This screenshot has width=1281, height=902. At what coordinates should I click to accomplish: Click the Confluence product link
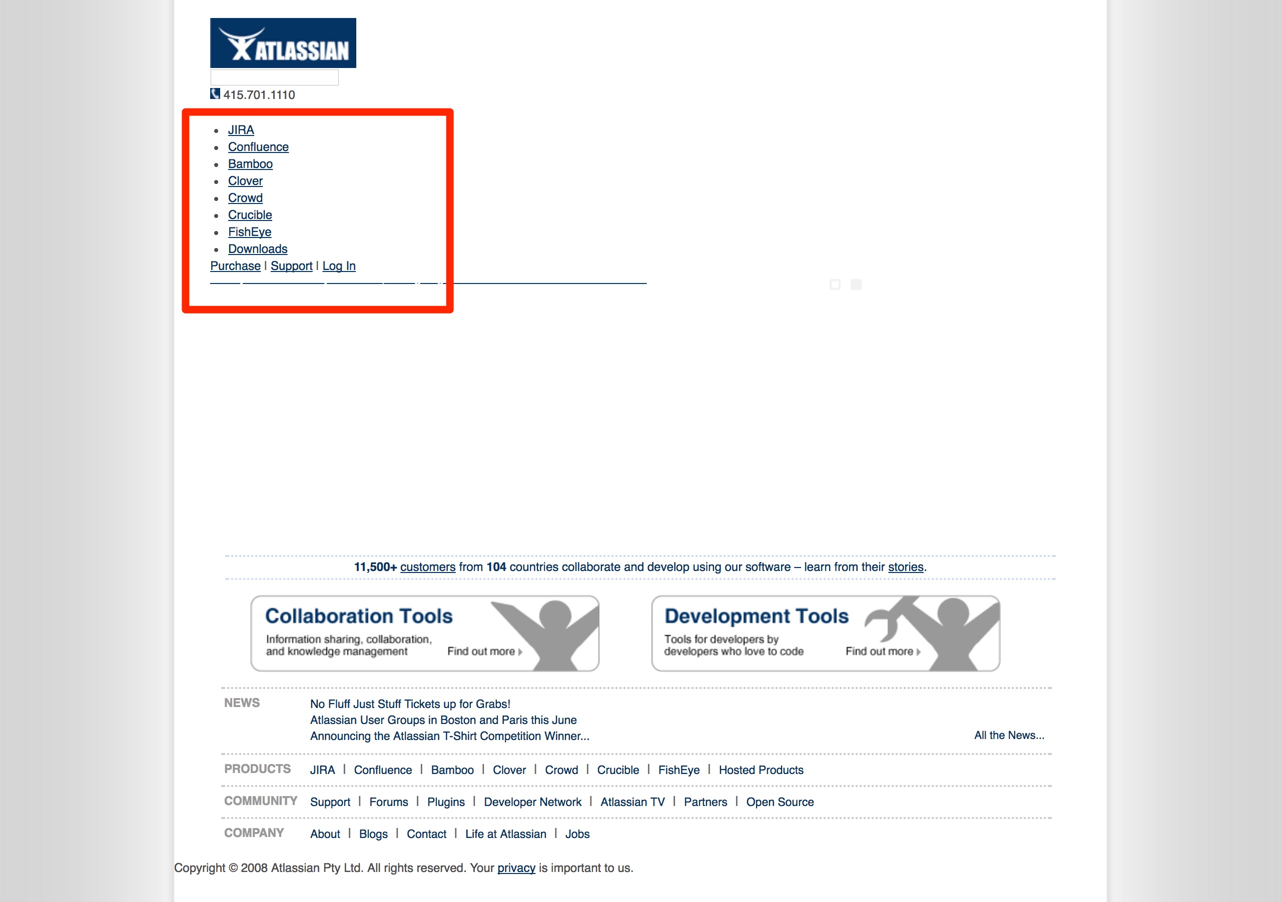(x=258, y=146)
